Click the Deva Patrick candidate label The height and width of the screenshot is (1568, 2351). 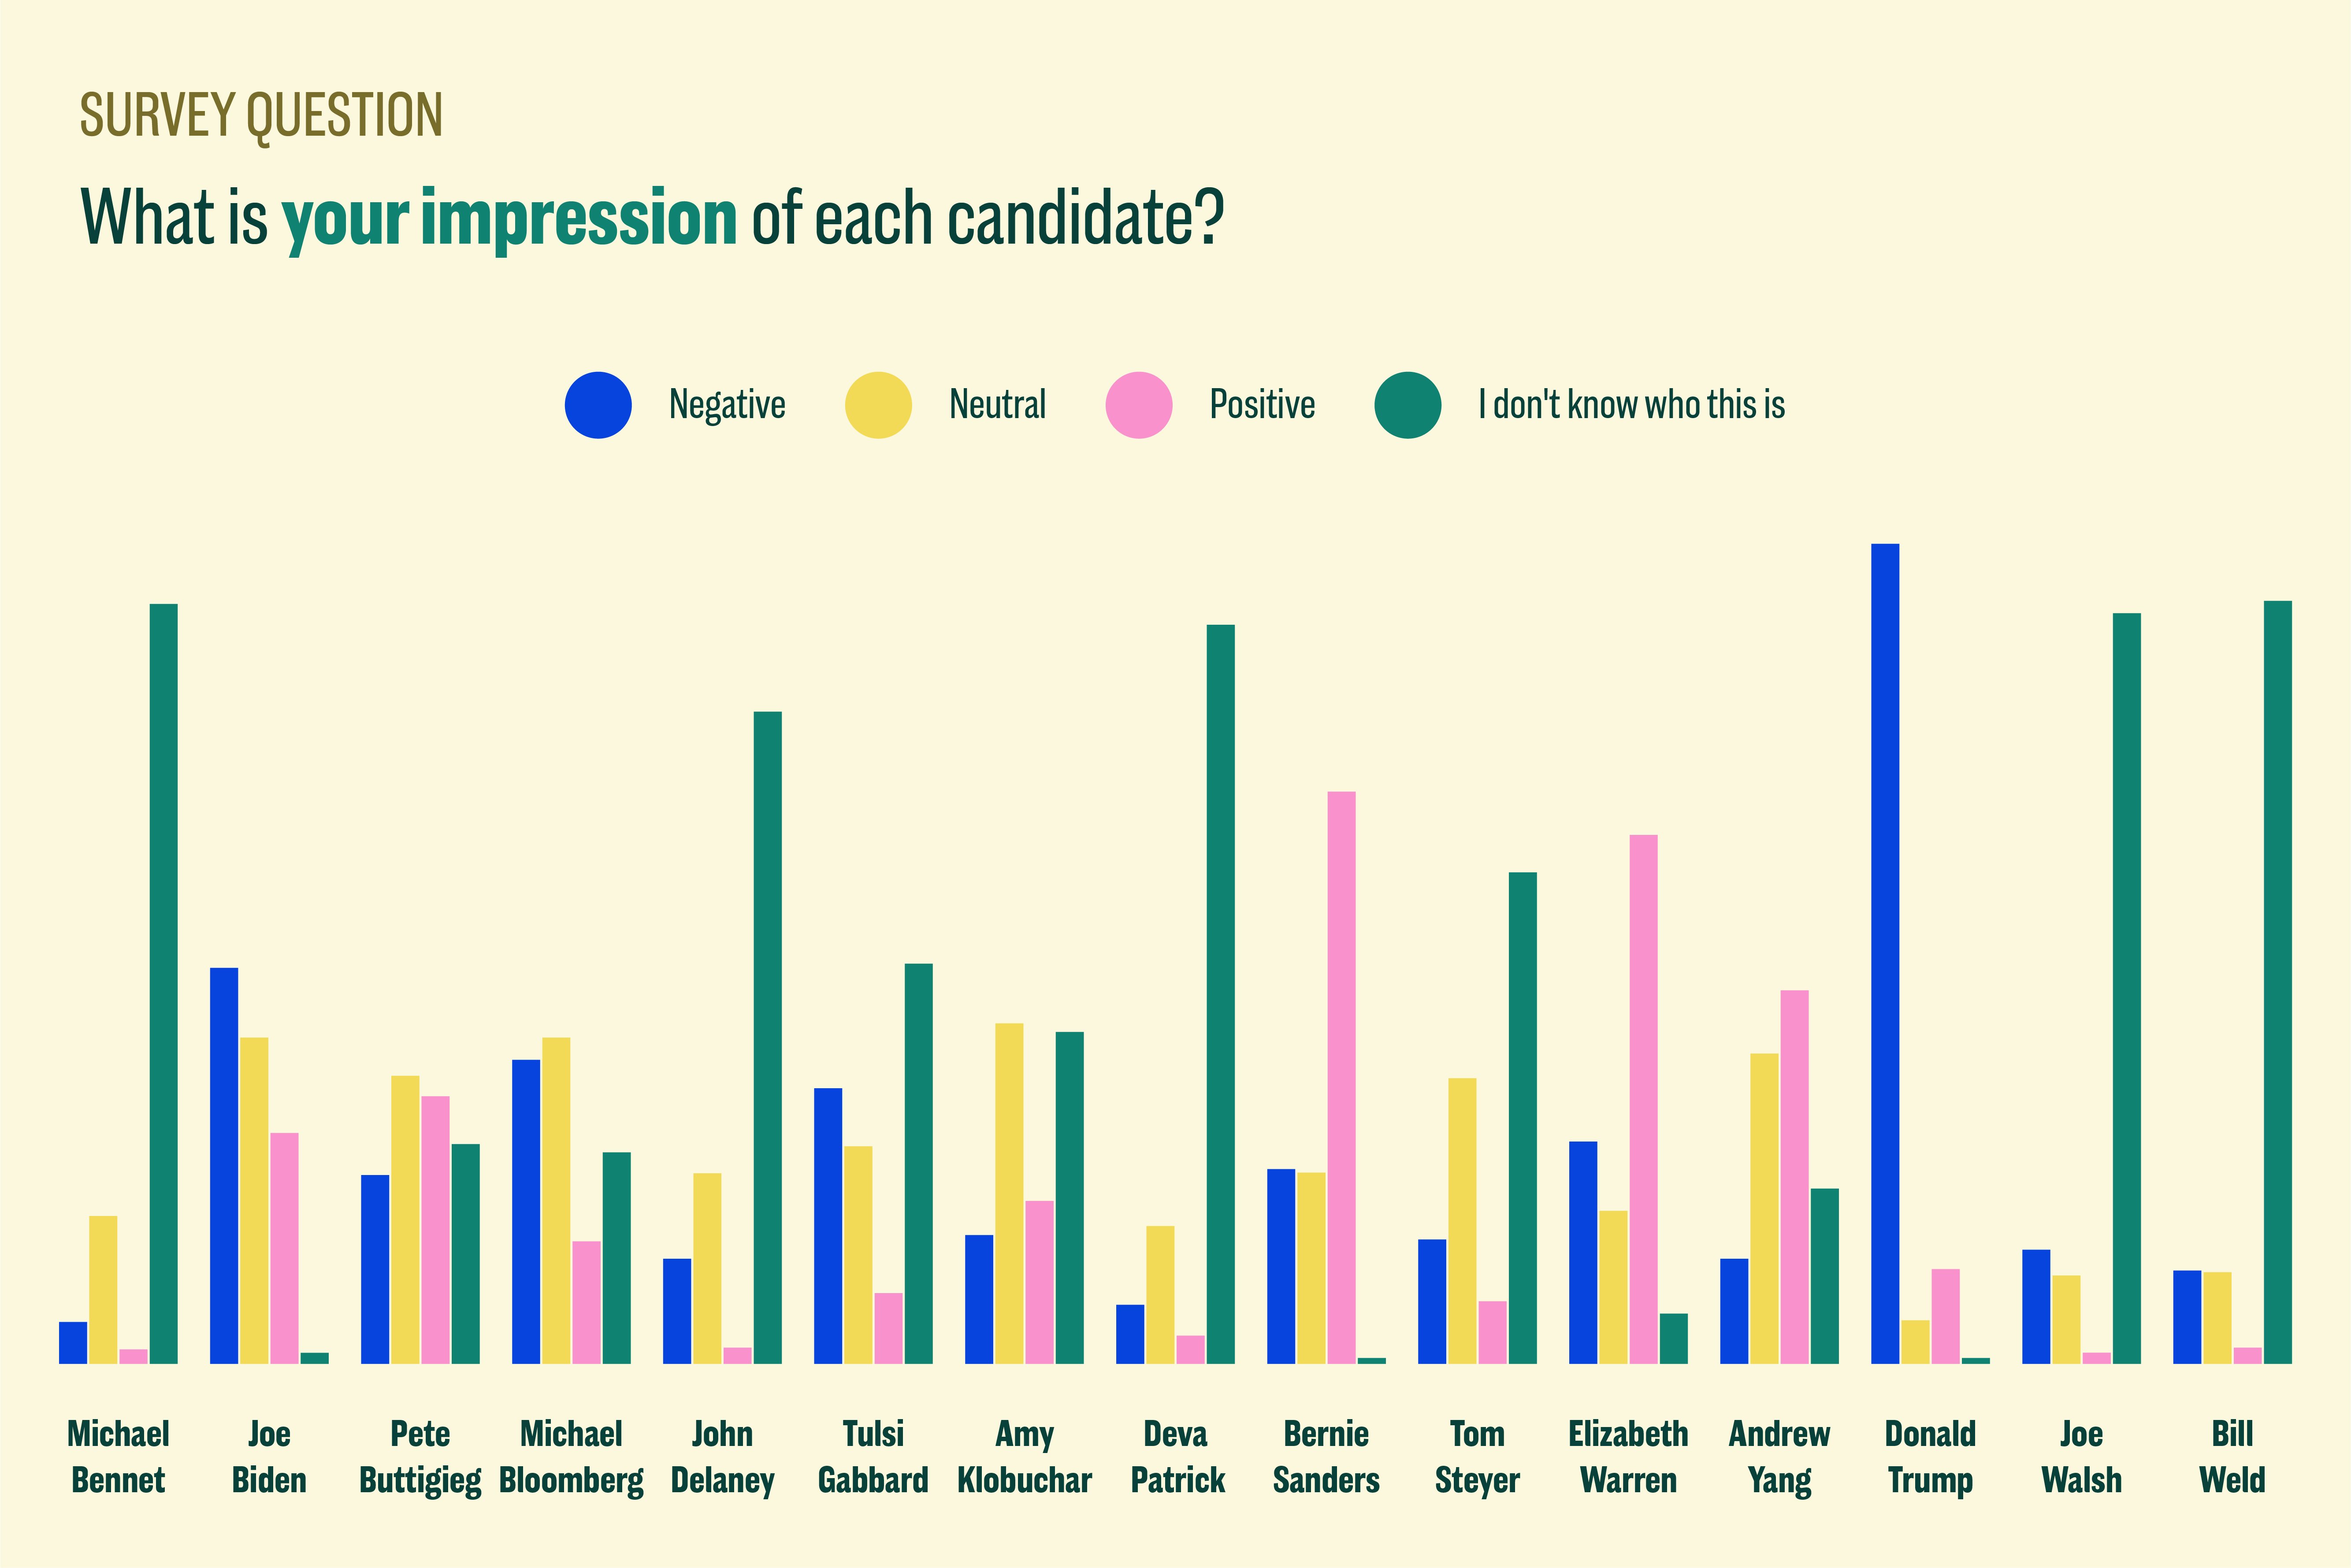click(x=1176, y=1456)
